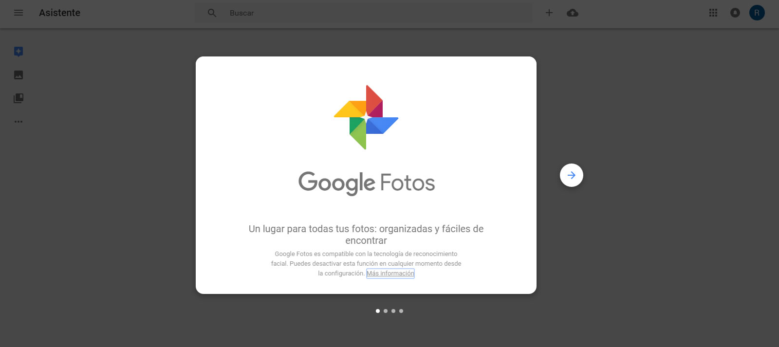Screen dimensions: 779x347
Task: Click the magnifying glass search icon
Action: [x=212, y=13]
